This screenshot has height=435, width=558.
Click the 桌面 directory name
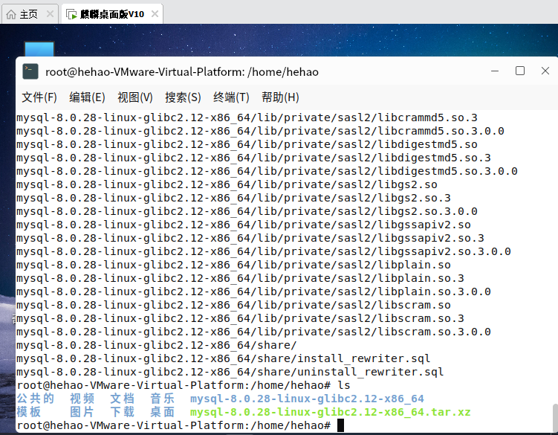(x=162, y=412)
